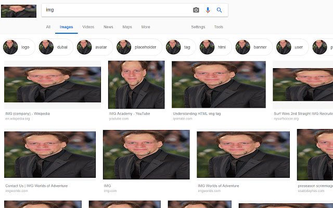
Task: Click 'IMG (company) - Wikipedia' title link
Action: coord(28,113)
